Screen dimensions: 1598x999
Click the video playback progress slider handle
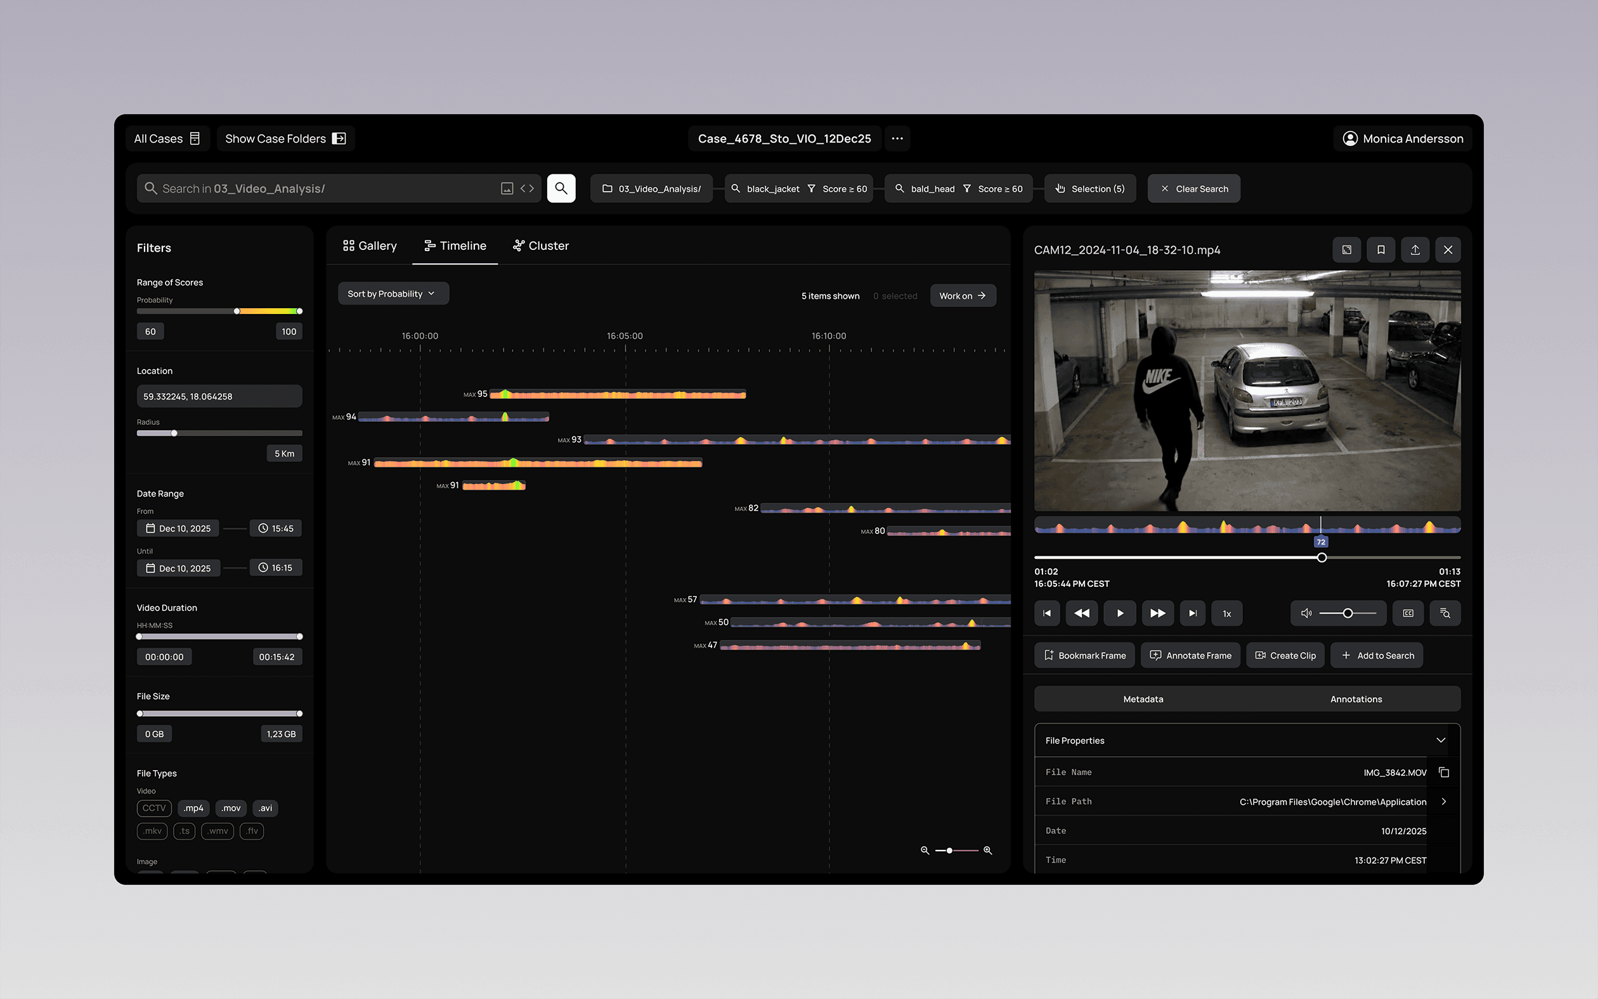1322,558
